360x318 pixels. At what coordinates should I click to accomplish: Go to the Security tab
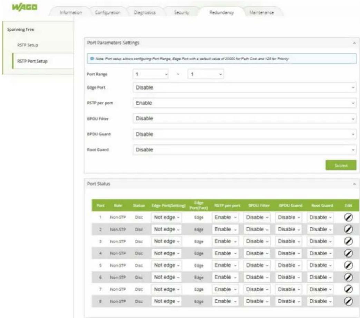click(x=182, y=12)
